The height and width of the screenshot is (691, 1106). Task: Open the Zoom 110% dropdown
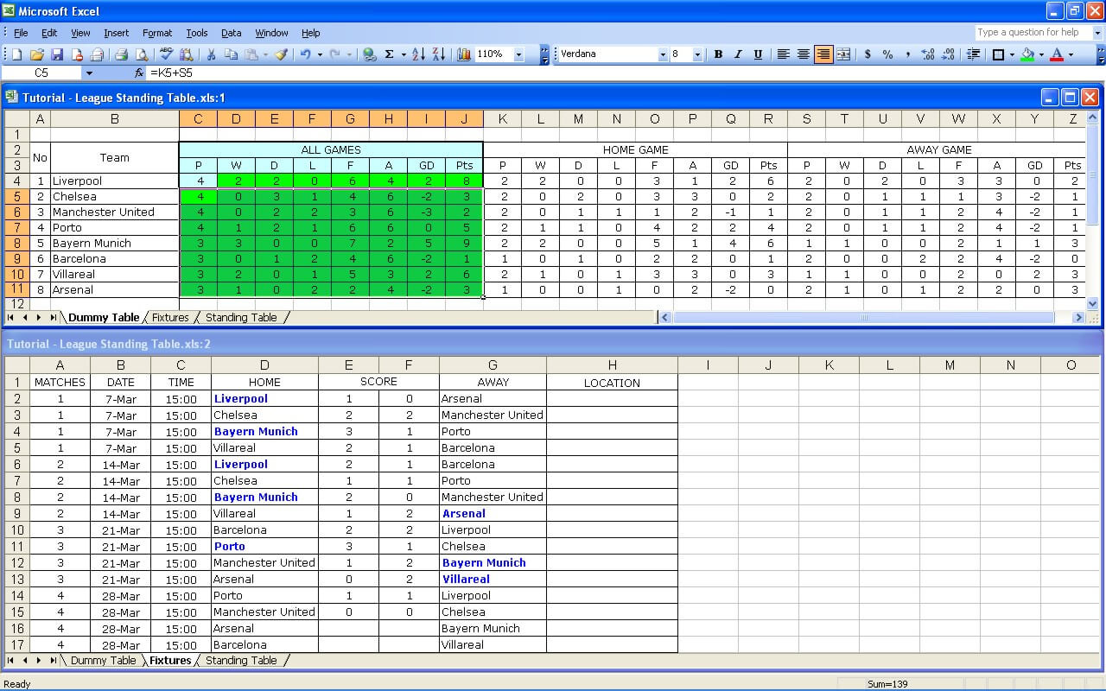[518, 54]
